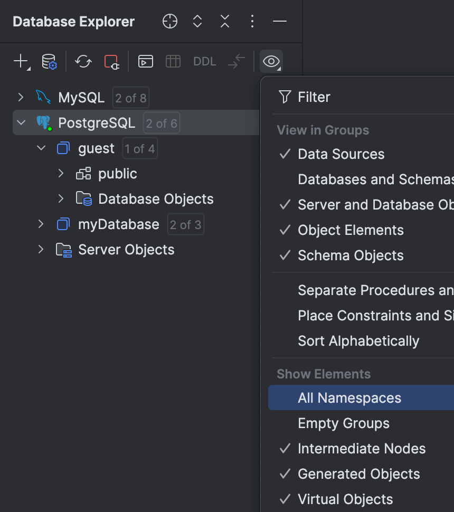Collapse the PostgreSQL node
Screen dimensions: 454x512
click(20, 122)
